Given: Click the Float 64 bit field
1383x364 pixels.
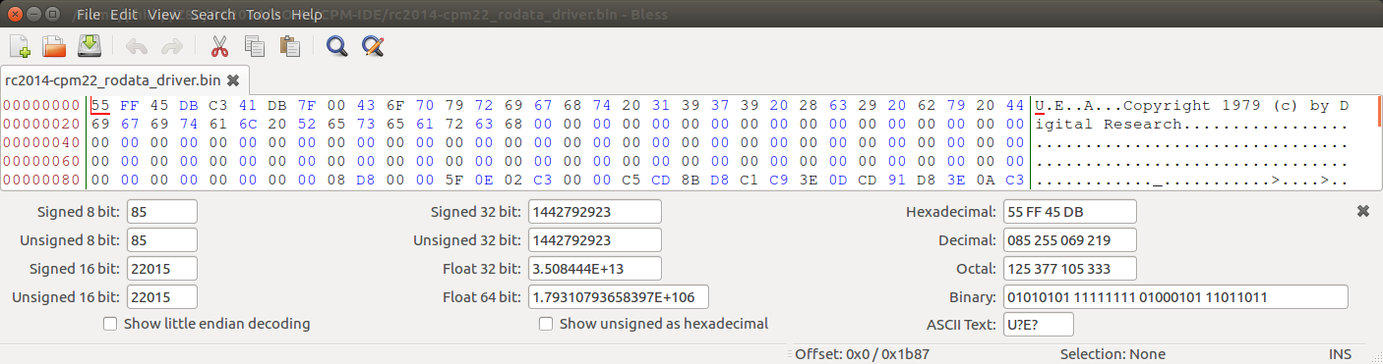Looking at the screenshot, I should pyautogui.click(x=619, y=297).
